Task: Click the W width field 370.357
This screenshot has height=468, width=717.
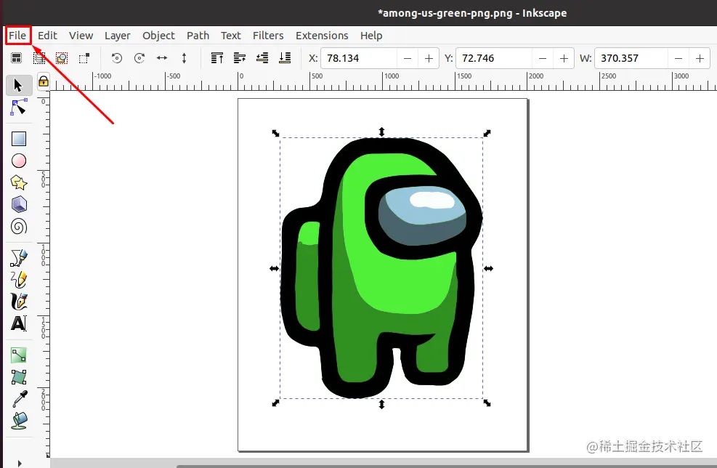Action: click(631, 58)
